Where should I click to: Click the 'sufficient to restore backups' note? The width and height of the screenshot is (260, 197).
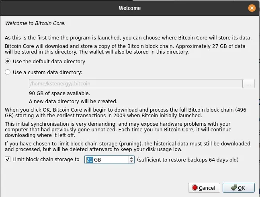(188, 160)
